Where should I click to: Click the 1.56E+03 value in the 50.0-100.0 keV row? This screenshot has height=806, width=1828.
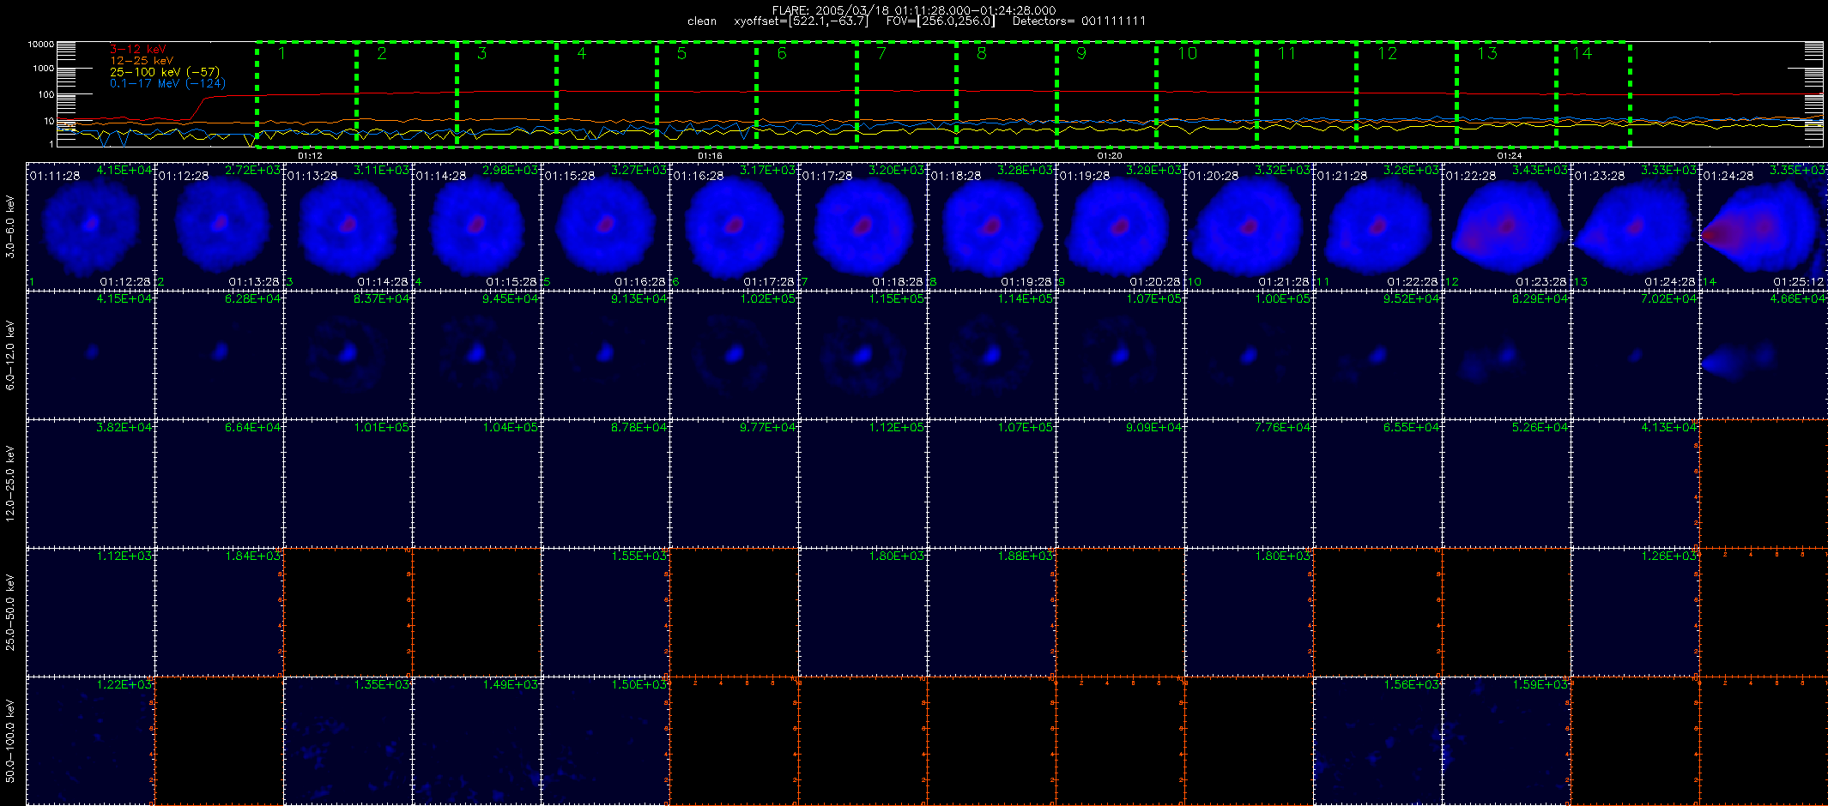pyautogui.click(x=1412, y=685)
